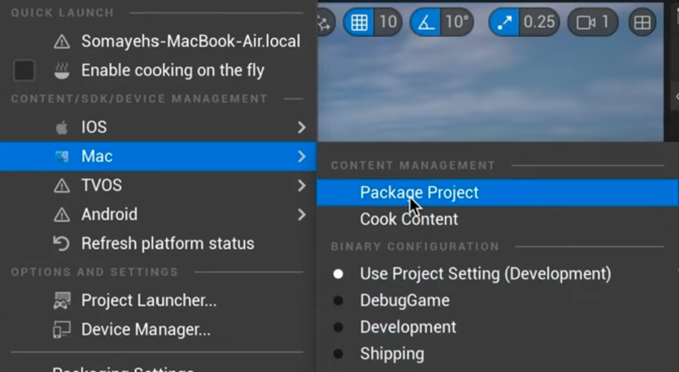Click camera speed icon in viewport
Image resolution: width=679 pixels, height=372 pixels.
click(585, 22)
